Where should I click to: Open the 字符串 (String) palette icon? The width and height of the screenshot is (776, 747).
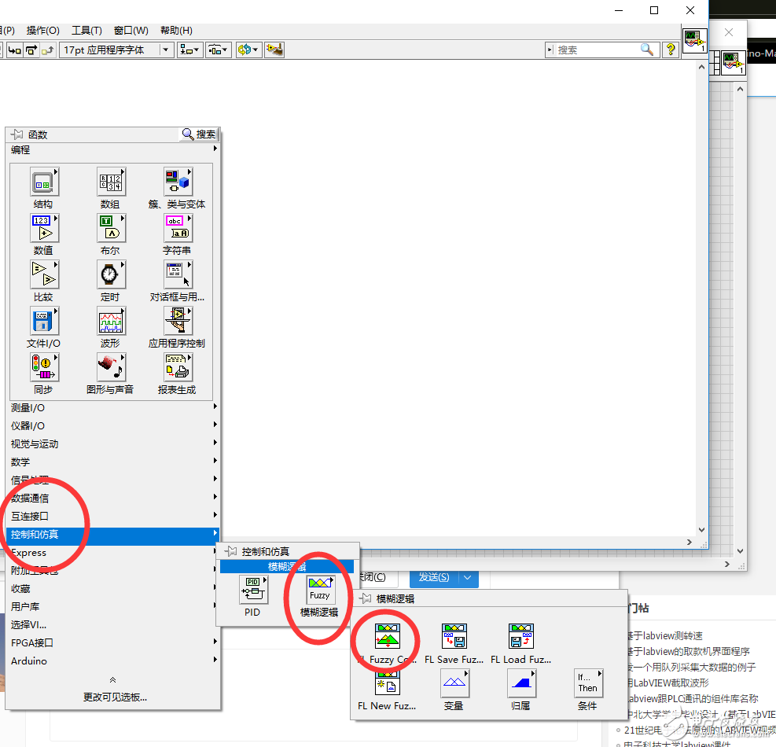(x=178, y=228)
